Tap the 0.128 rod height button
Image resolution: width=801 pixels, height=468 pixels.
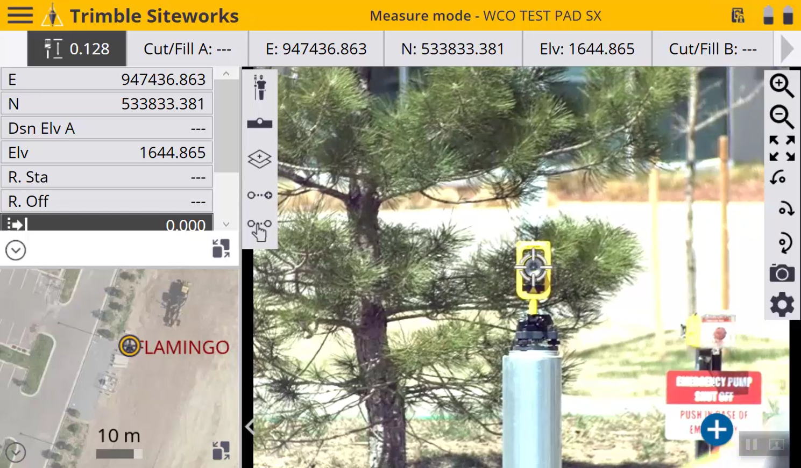click(x=76, y=49)
